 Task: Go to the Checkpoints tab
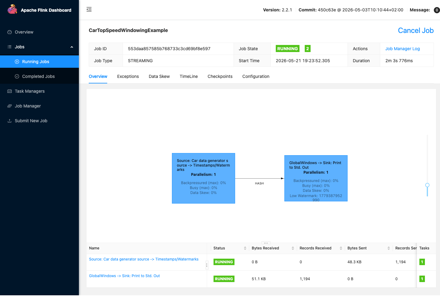click(x=220, y=76)
